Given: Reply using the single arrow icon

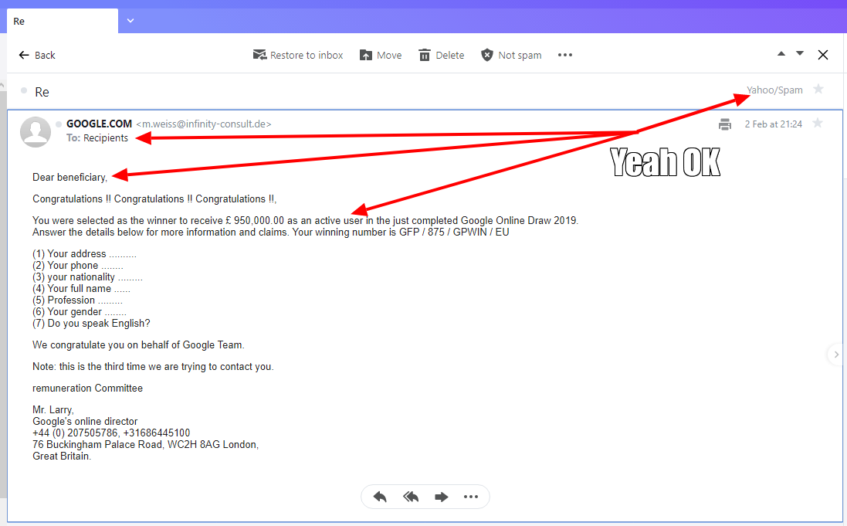Looking at the screenshot, I should coord(380,497).
